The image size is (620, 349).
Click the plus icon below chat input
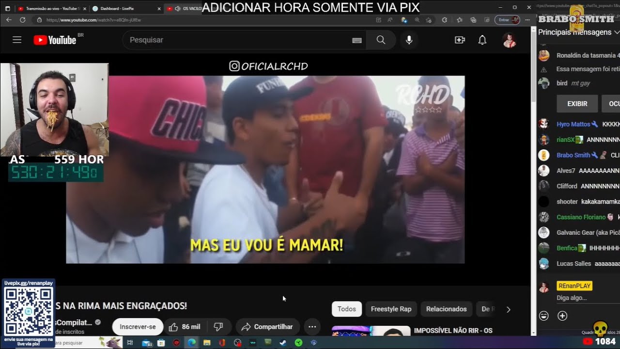coord(562,316)
